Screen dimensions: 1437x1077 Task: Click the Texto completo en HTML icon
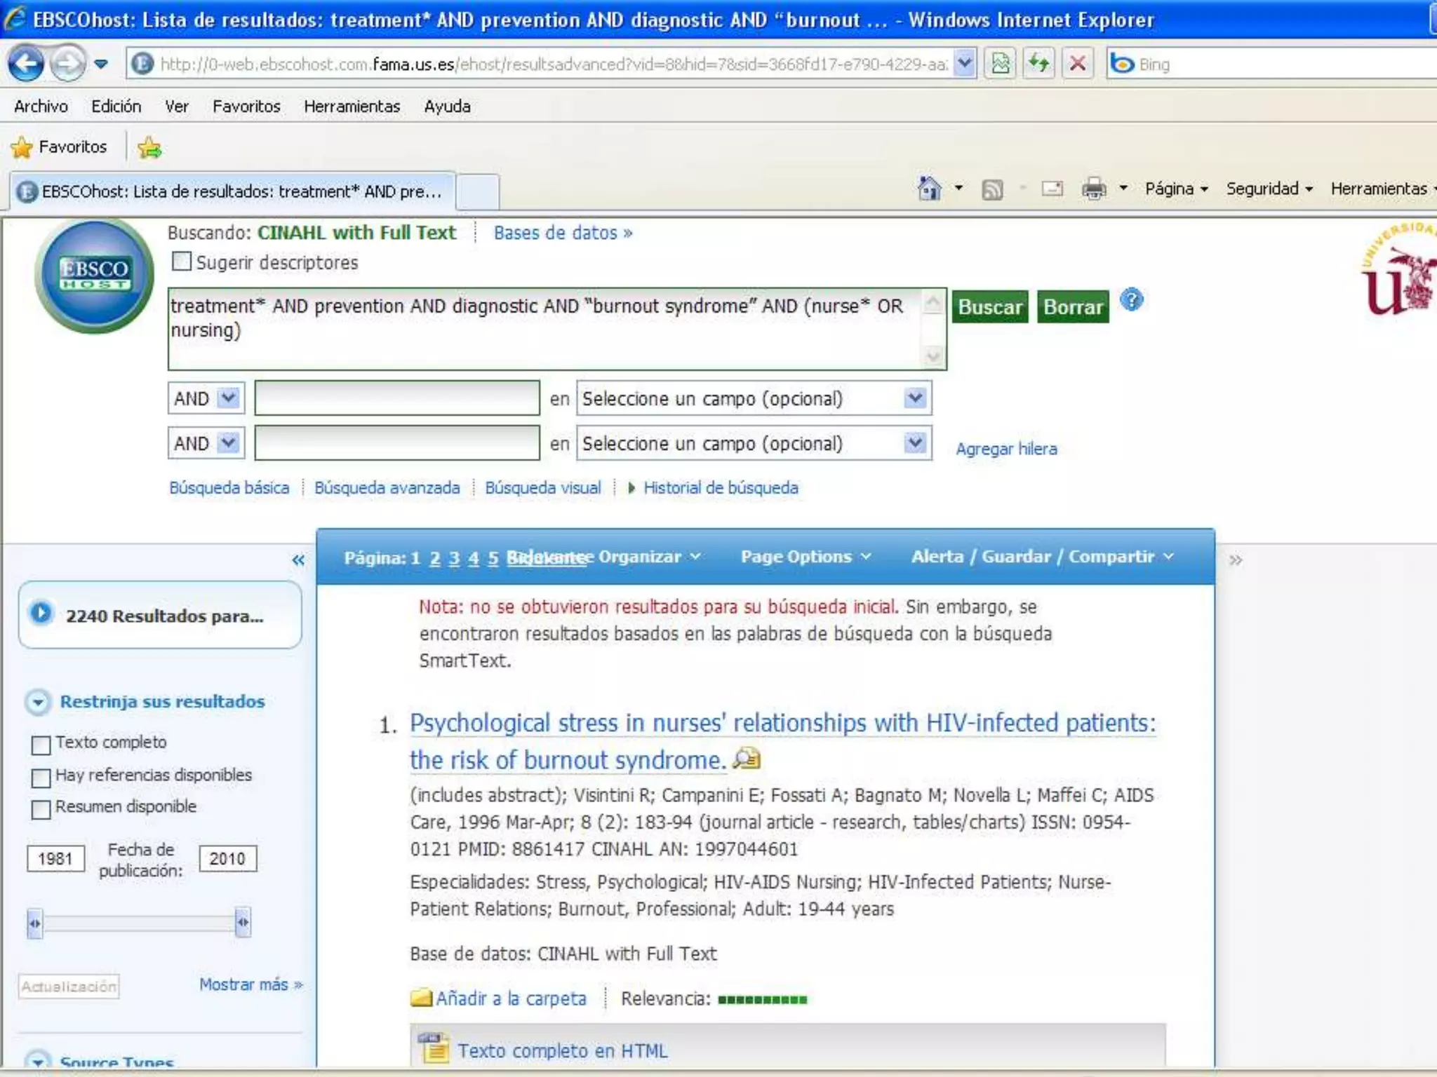[x=434, y=1049]
